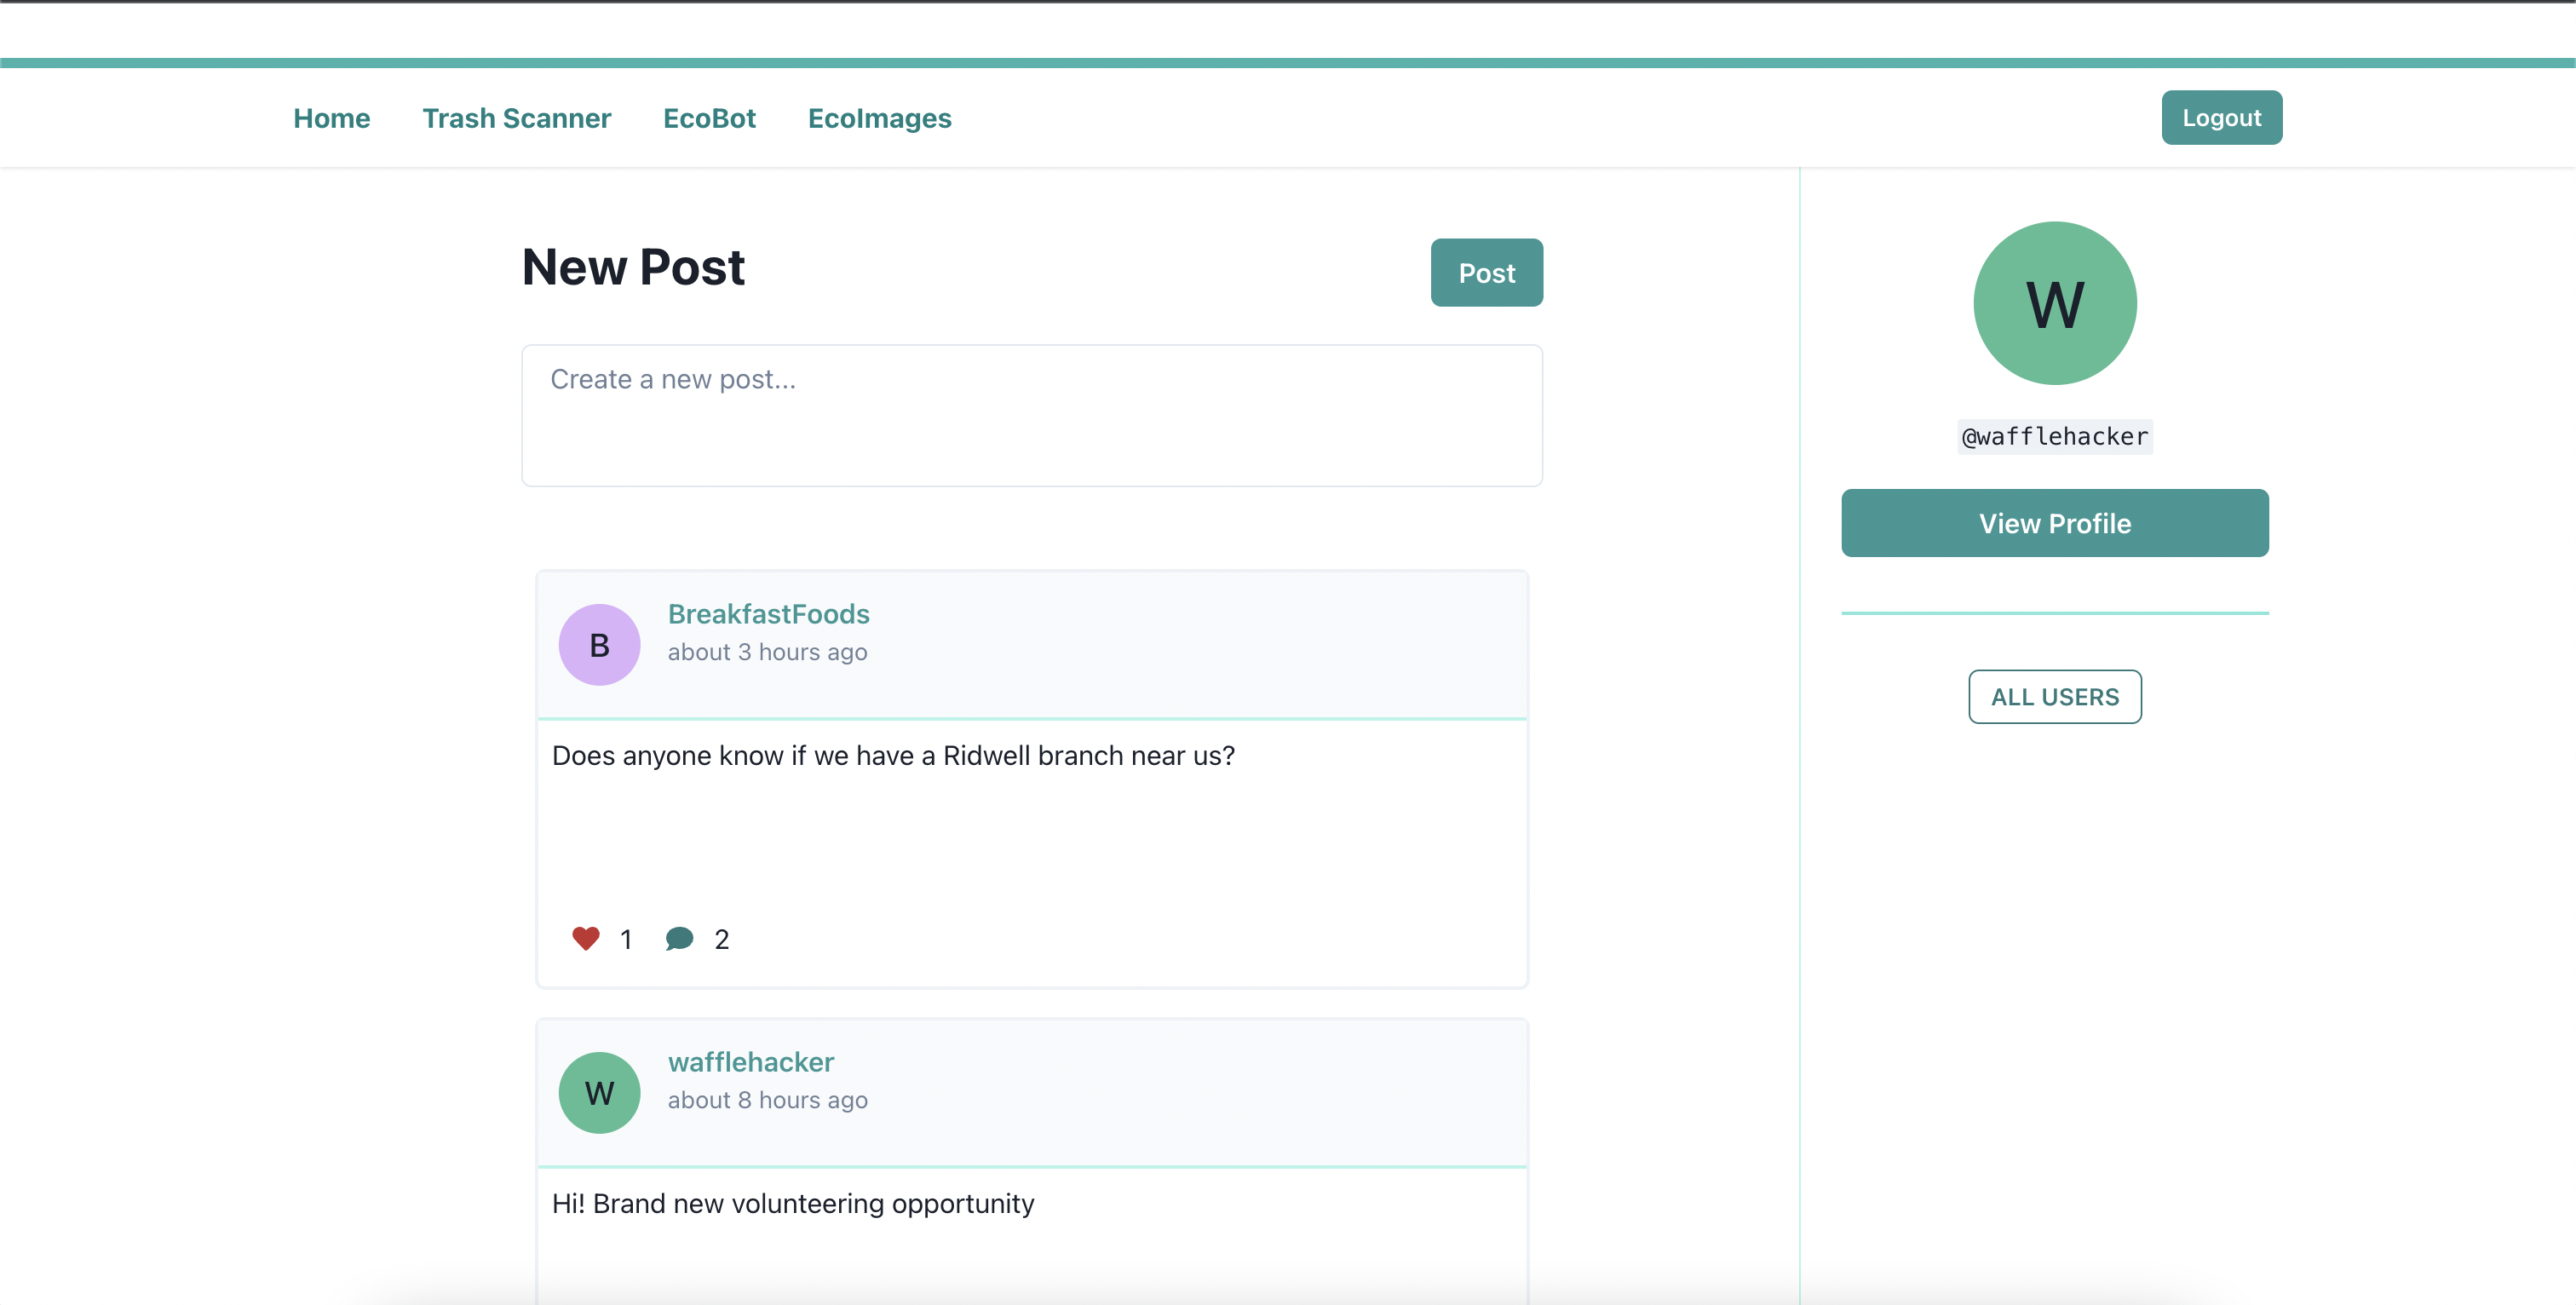This screenshot has height=1305, width=2576.
Task: Click the comment count number 2
Action: pyautogui.click(x=721, y=939)
